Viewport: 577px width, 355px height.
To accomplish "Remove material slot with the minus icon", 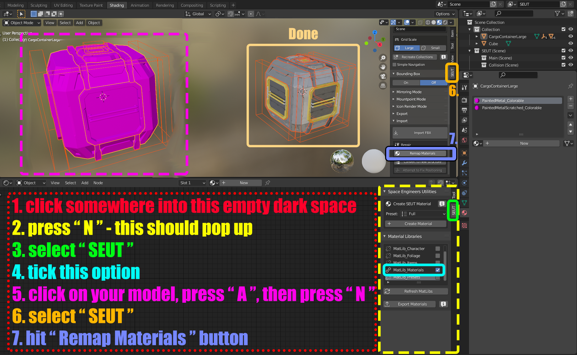I will point(571,106).
